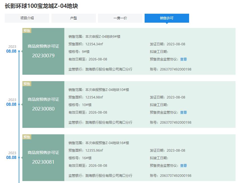The image size is (240, 183).
Task: Select the 销售许可 tab
Action: pyautogui.click(x=167, y=18)
